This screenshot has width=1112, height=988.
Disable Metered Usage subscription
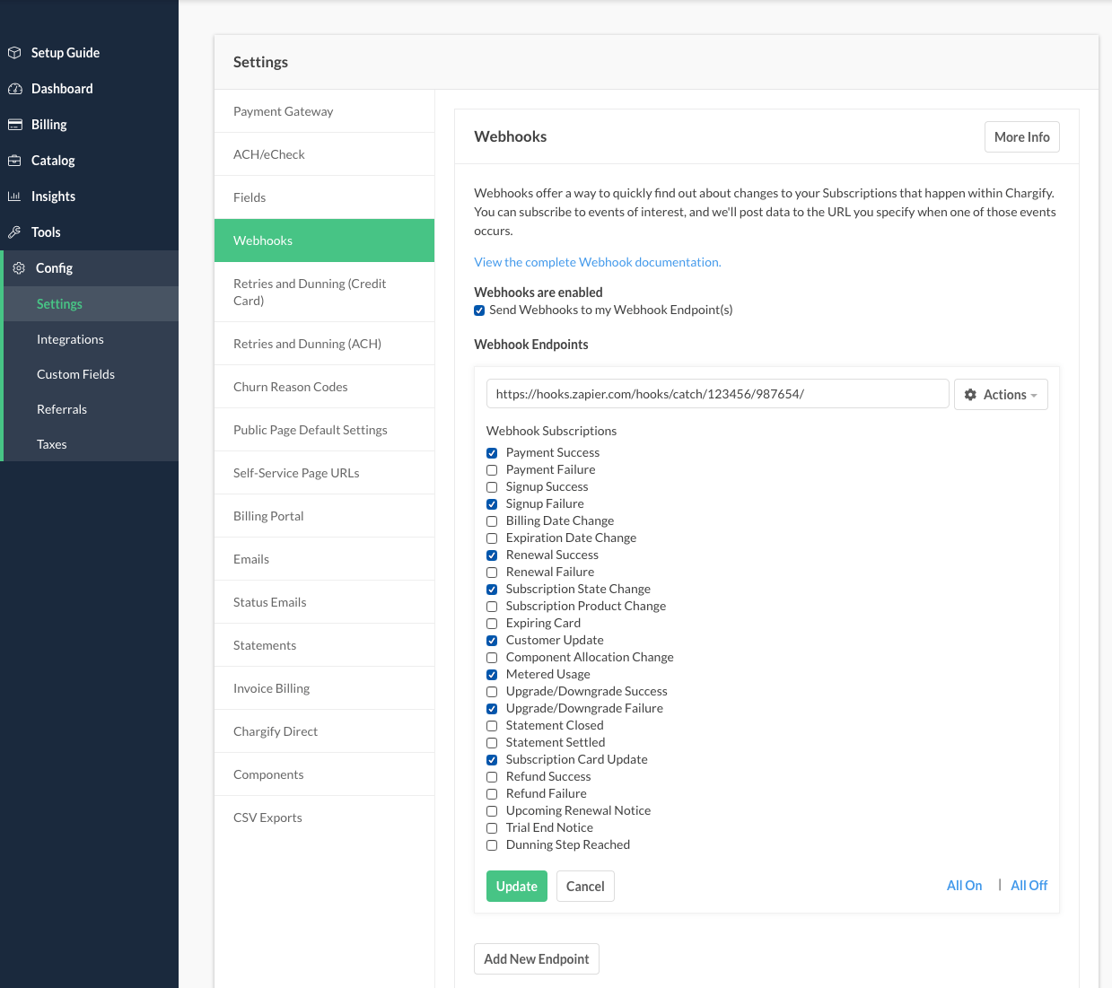coord(492,675)
